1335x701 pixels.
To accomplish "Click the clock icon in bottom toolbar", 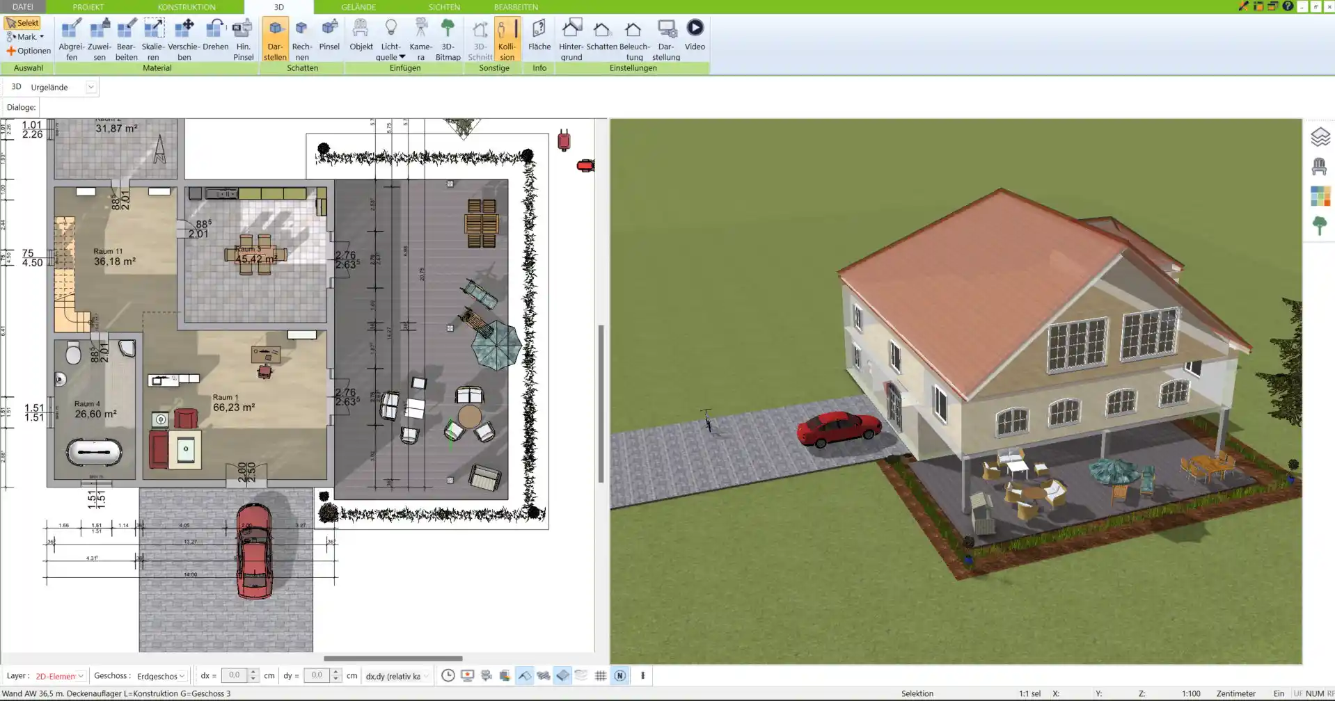I will tap(448, 675).
